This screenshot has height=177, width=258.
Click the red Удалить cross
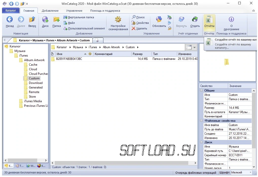point(134,28)
